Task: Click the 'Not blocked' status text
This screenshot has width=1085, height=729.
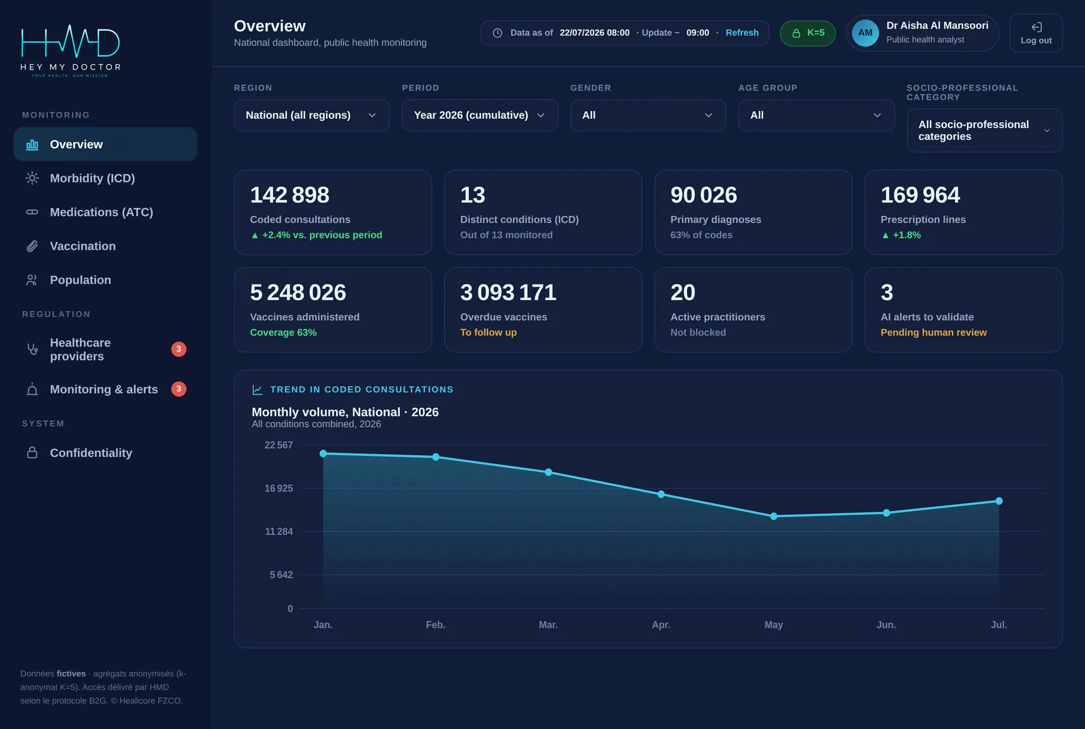Action: 698,332
